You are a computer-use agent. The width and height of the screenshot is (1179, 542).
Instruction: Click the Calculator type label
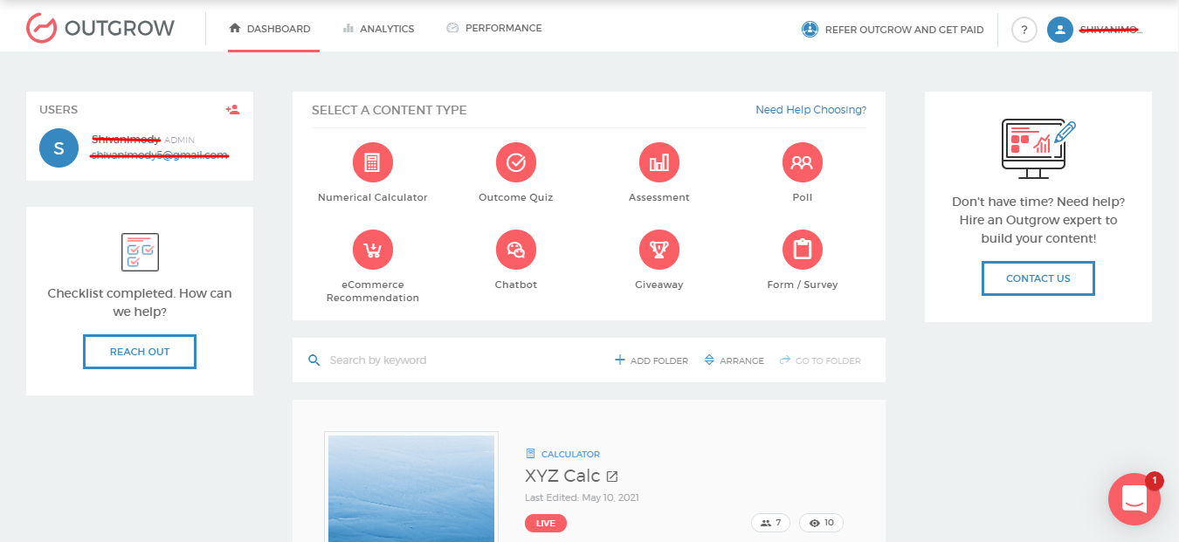coord(562,454)
